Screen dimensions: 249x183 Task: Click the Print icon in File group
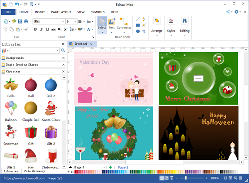[26, 21]
